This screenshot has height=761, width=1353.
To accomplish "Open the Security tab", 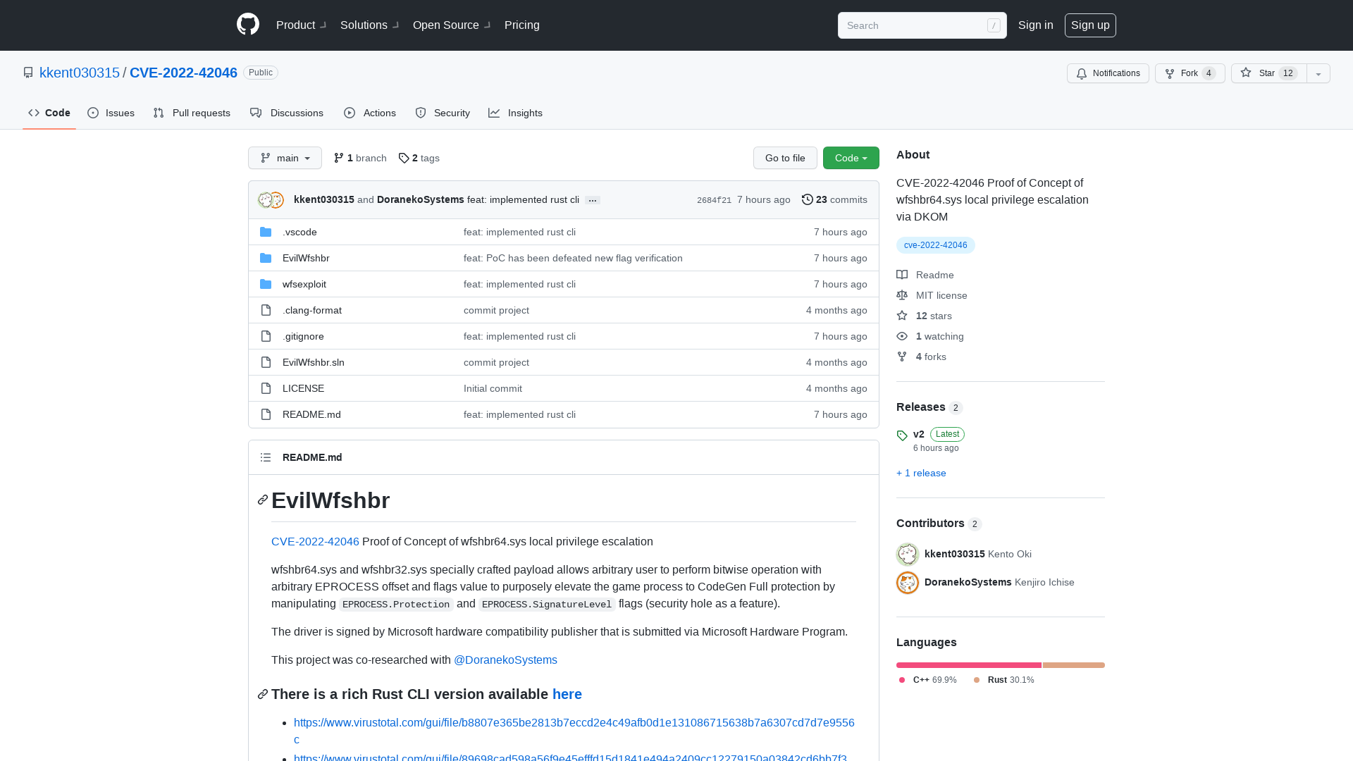I will click(x=443, y=113).
